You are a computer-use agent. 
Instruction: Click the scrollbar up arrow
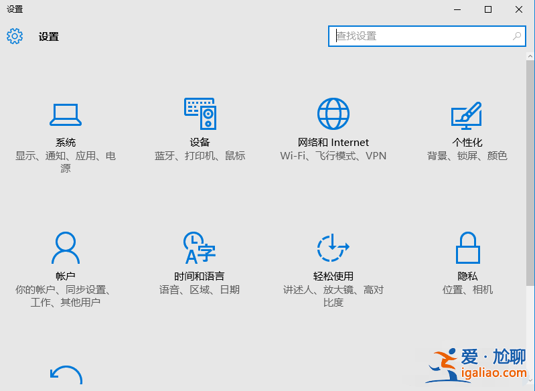(x=530, y=56)
